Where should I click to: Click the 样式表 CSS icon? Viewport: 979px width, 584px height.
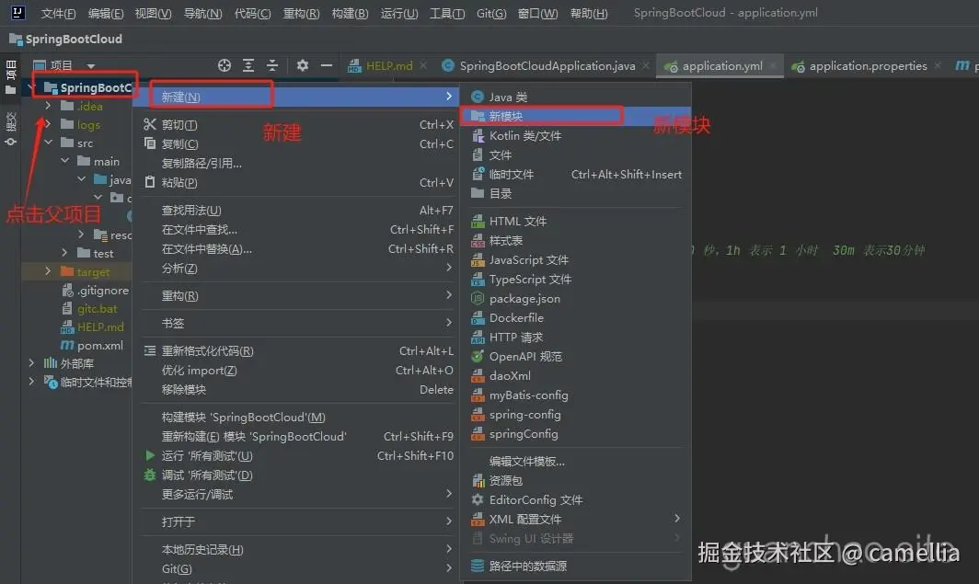478,240
